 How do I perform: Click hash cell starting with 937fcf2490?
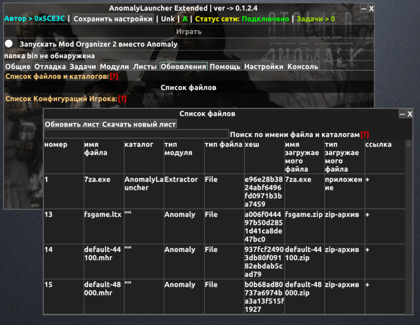click(x=264, y=262)
